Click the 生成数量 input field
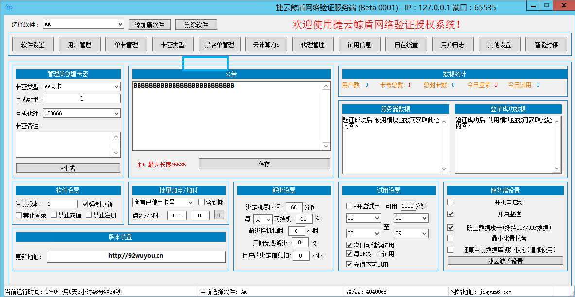Screen dimensions: 575x297 [x=81, y=98]
